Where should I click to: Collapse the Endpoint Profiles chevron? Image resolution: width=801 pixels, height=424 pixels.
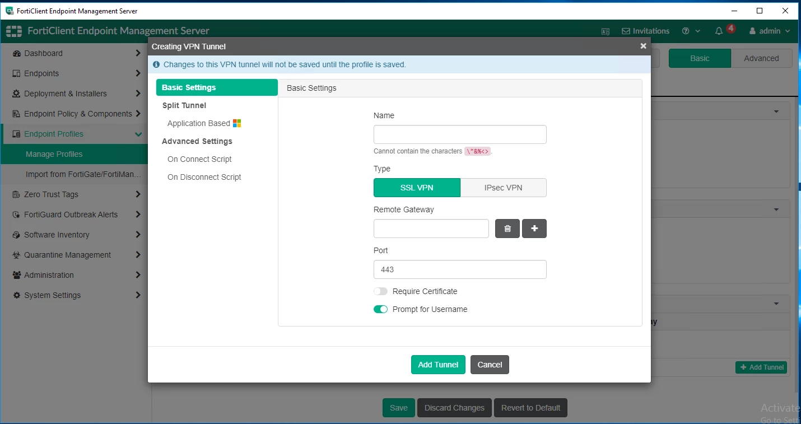(138, 134)
